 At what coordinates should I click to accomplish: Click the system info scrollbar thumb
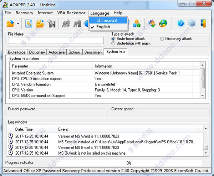tap(202, 78)
